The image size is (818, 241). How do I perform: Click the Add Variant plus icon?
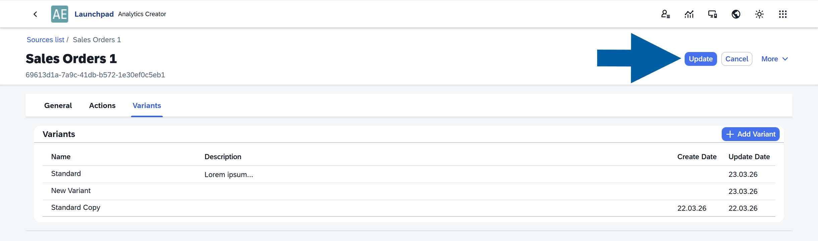(x=730, y=134)
